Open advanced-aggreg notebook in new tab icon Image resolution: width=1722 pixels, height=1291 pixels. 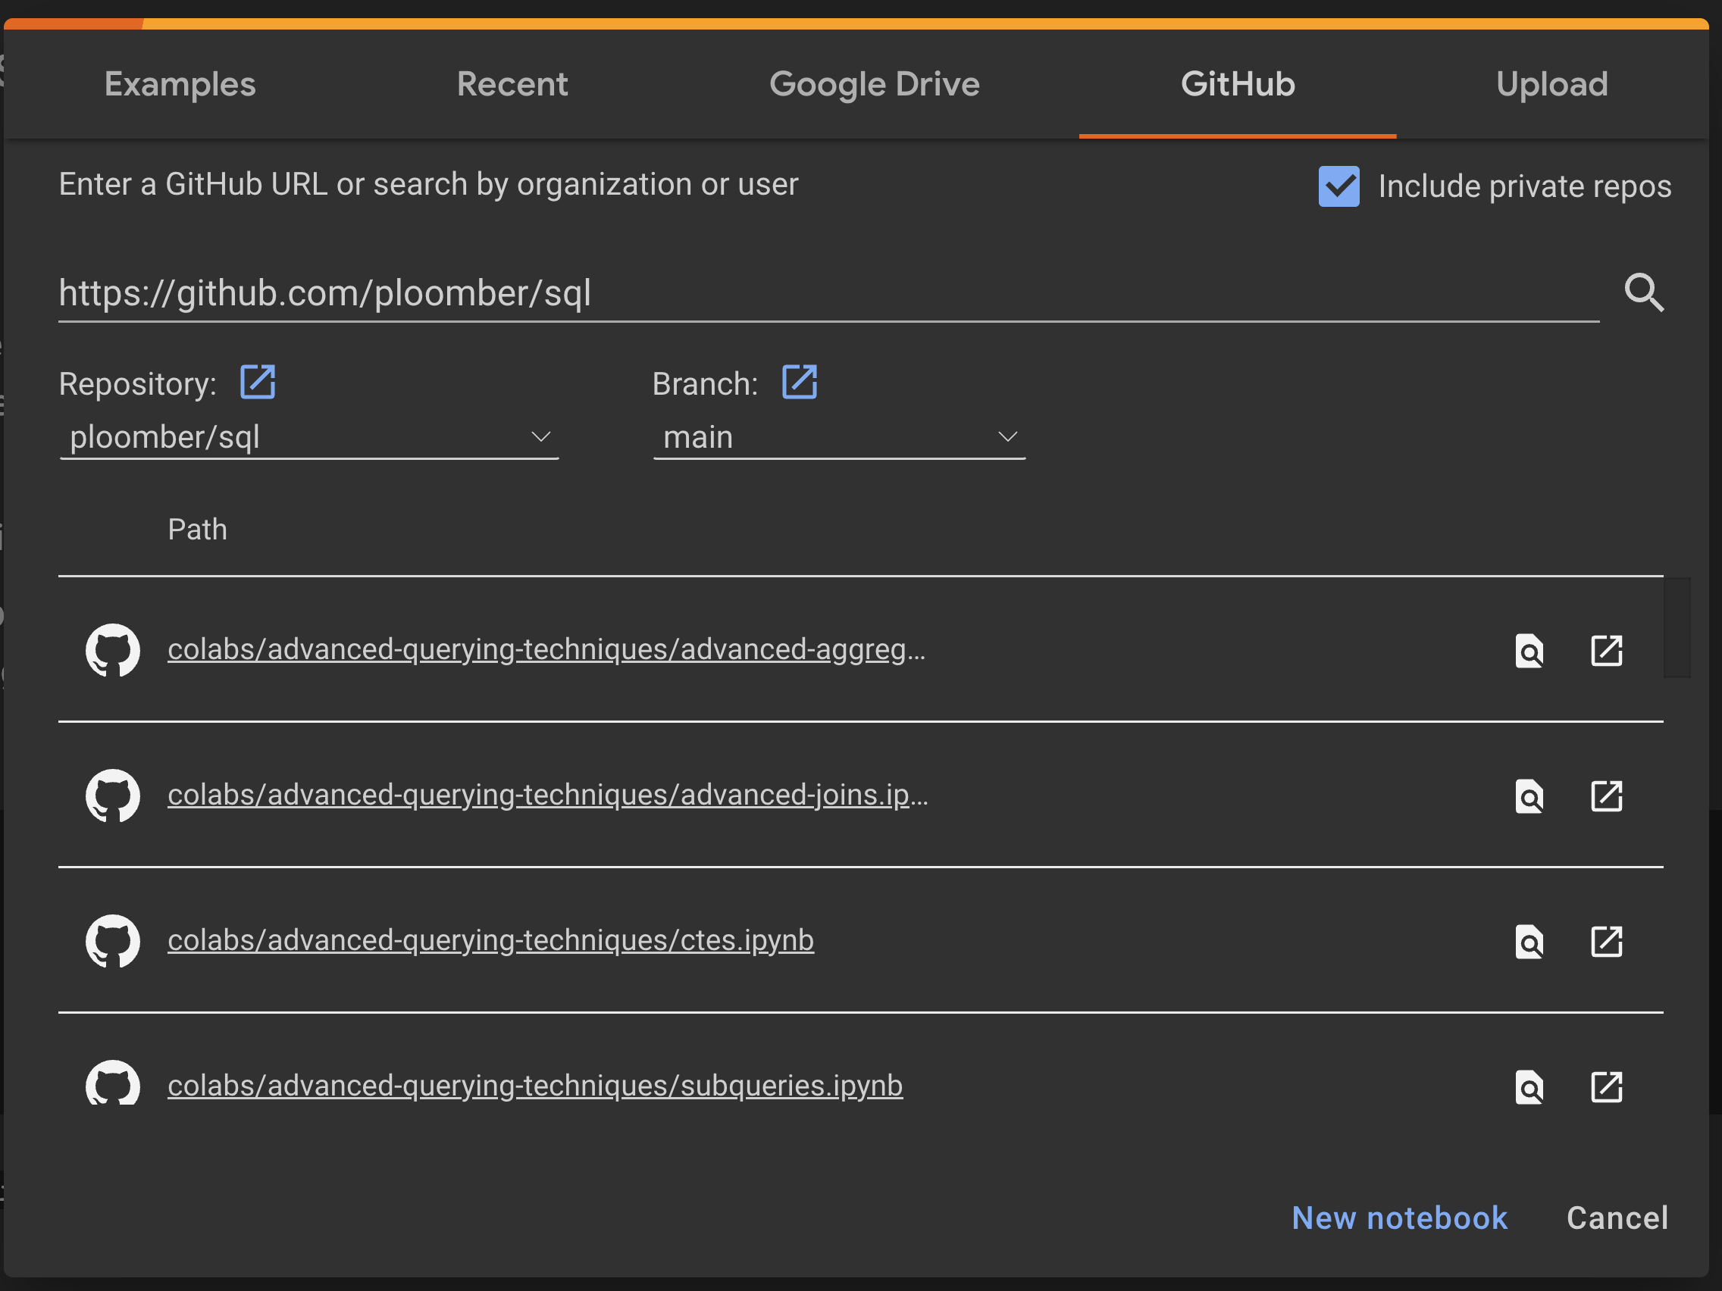tap(1605, 651)
